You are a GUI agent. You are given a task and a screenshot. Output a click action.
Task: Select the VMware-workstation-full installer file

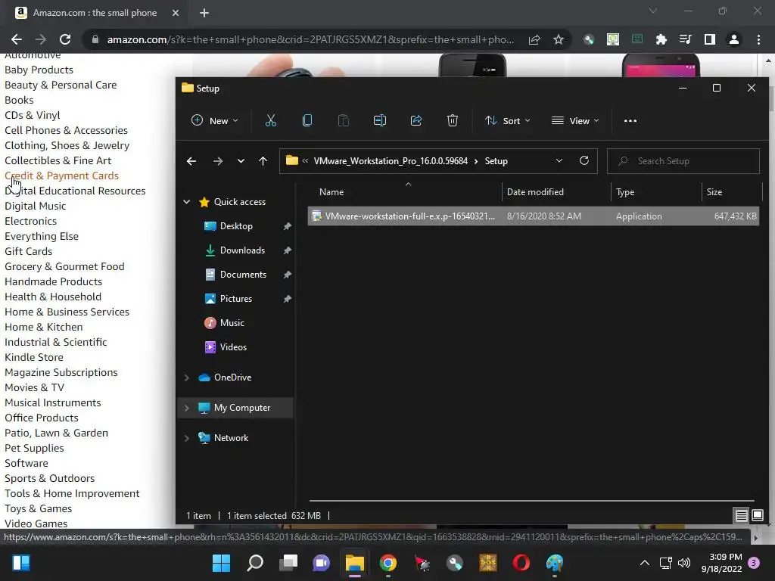click(533, 216)
